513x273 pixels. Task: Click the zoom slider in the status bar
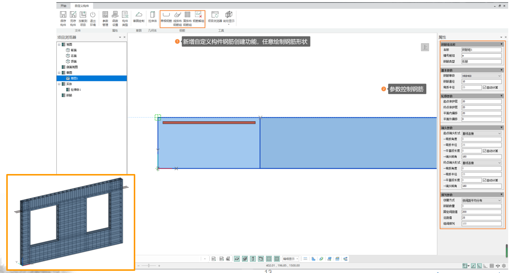pyautogui.click(x=149, y=265)
